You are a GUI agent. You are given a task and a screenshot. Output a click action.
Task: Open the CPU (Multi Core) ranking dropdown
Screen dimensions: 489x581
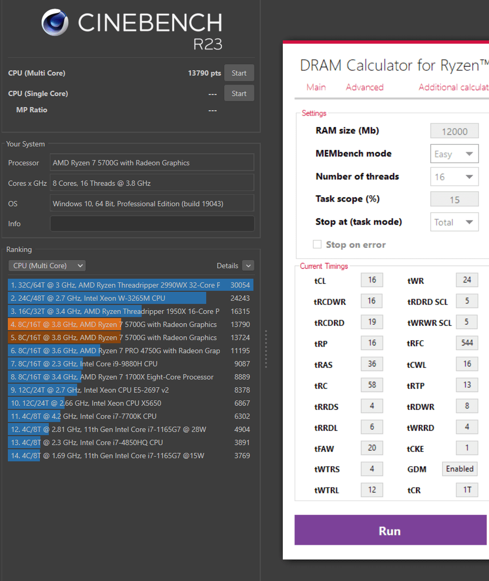pos(47,266)
